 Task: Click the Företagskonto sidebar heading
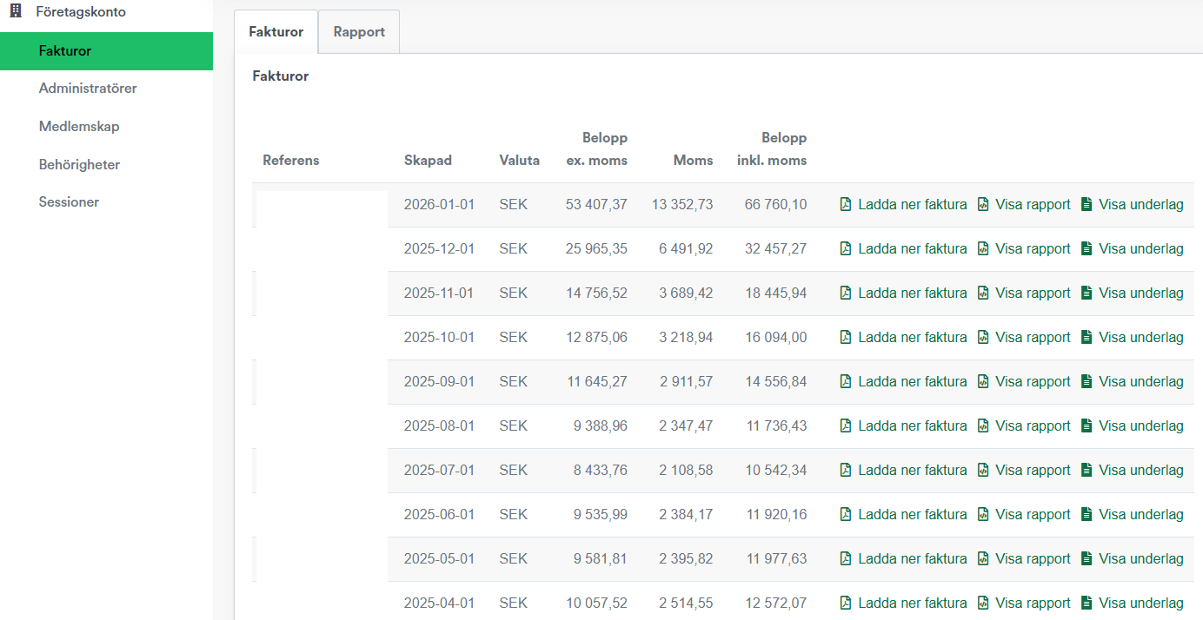(81, 12)
